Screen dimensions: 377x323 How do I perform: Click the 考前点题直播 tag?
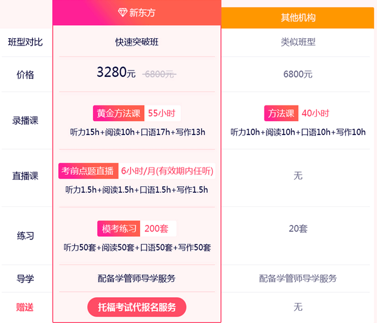coord(88,171)
